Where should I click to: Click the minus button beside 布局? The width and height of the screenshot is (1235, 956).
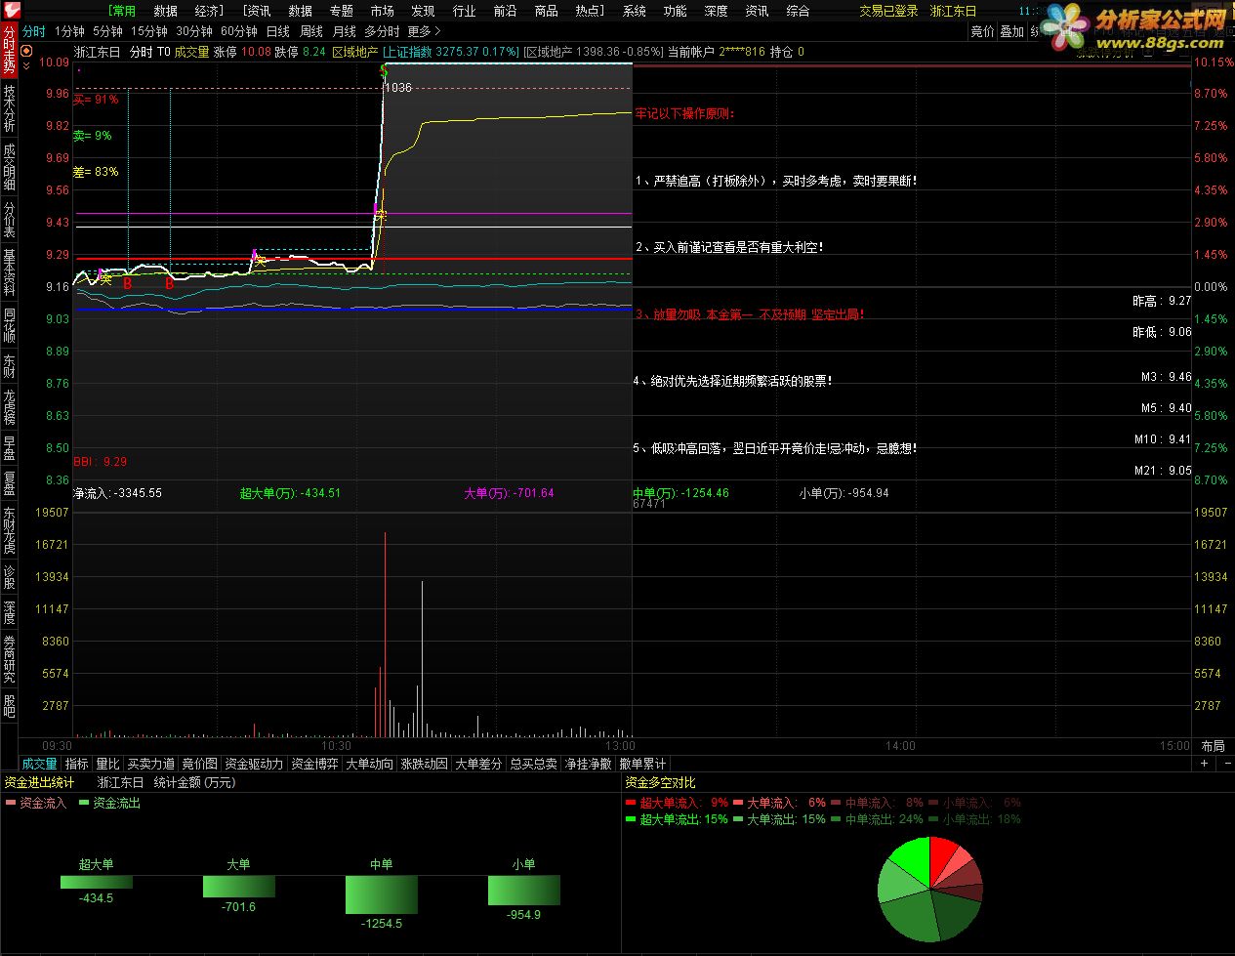tap(1225, 763)
